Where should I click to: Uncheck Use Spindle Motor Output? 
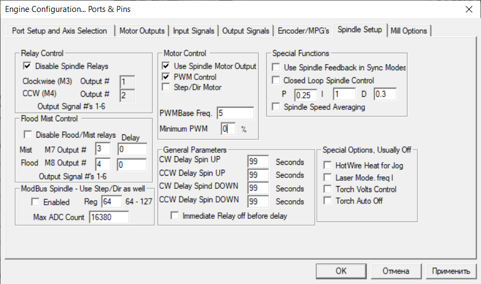point(166,66)
